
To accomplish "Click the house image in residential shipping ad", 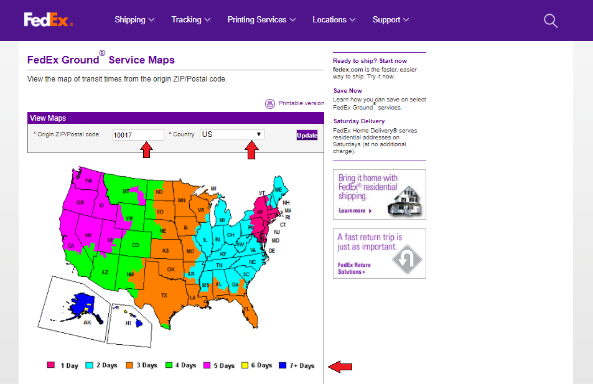I will click(x=405, y=201).
